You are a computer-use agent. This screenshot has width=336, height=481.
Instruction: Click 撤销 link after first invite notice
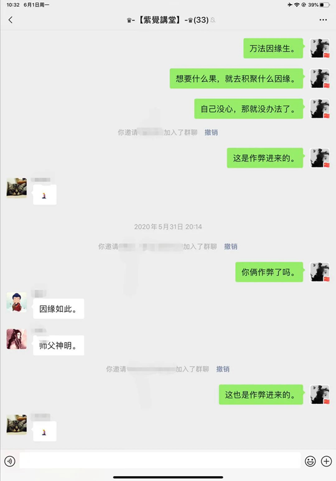coord(211,132)
